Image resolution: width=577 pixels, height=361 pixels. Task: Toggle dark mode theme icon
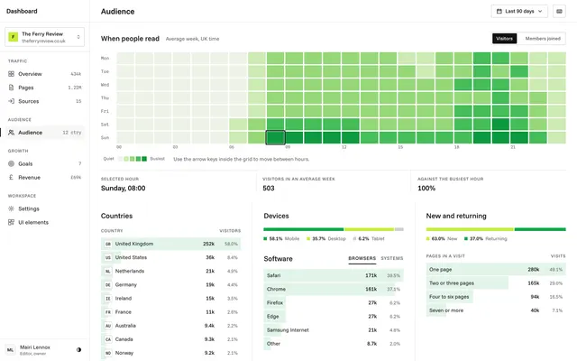click(x=78, y=350)
